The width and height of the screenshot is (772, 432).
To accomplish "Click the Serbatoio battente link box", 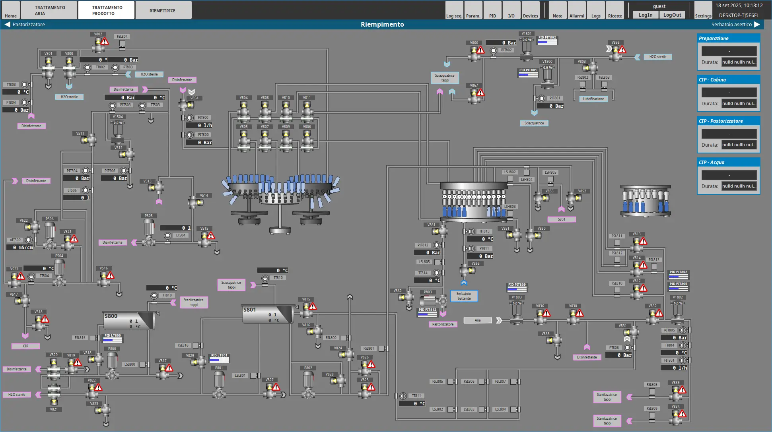I will 464,296.
